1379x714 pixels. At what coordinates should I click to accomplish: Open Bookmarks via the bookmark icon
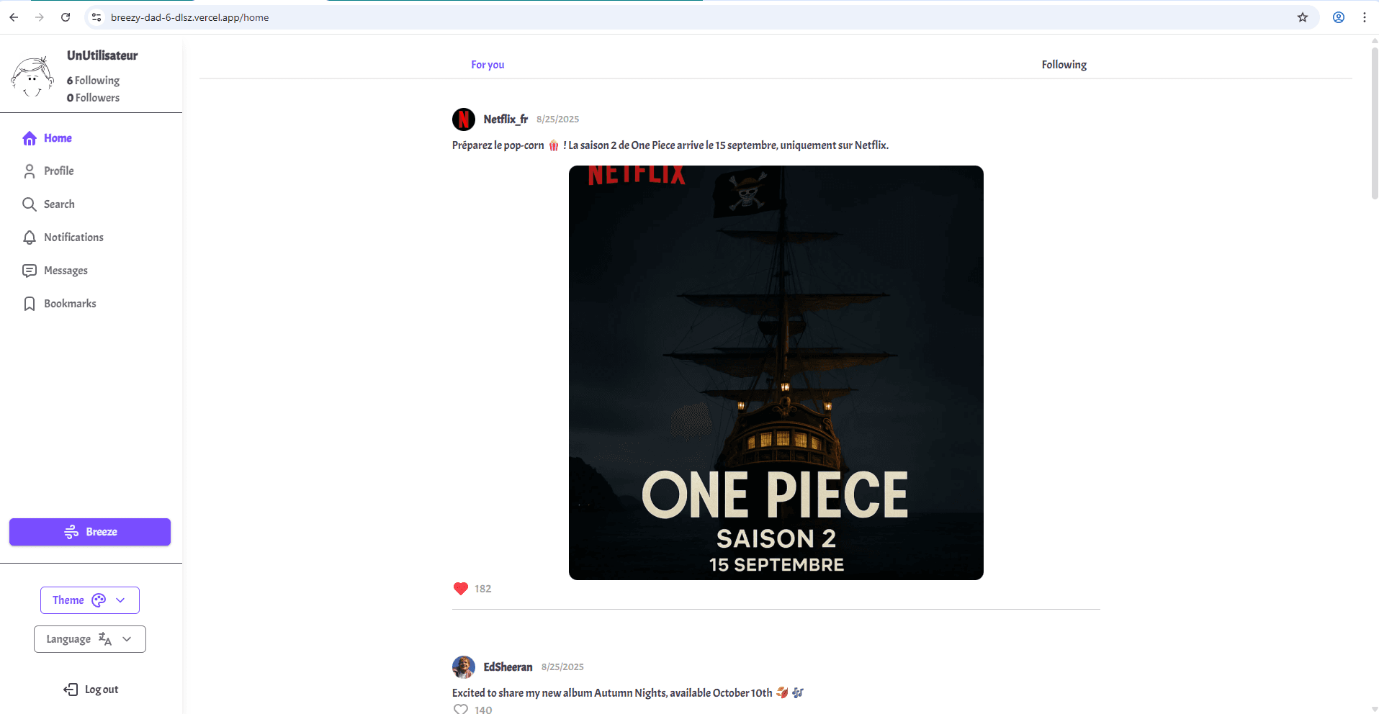(x=30, y=304)
